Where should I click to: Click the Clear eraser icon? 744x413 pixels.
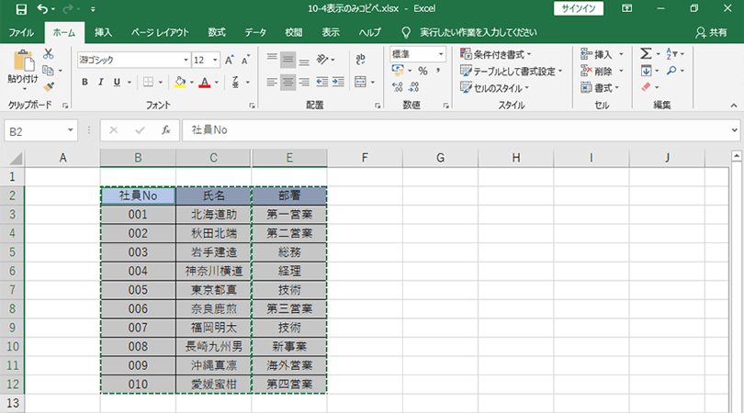(646, 87)
